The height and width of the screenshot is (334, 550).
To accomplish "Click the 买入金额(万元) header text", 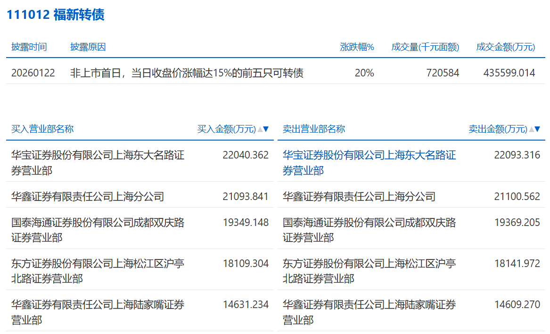I will (x=226, y=129).
